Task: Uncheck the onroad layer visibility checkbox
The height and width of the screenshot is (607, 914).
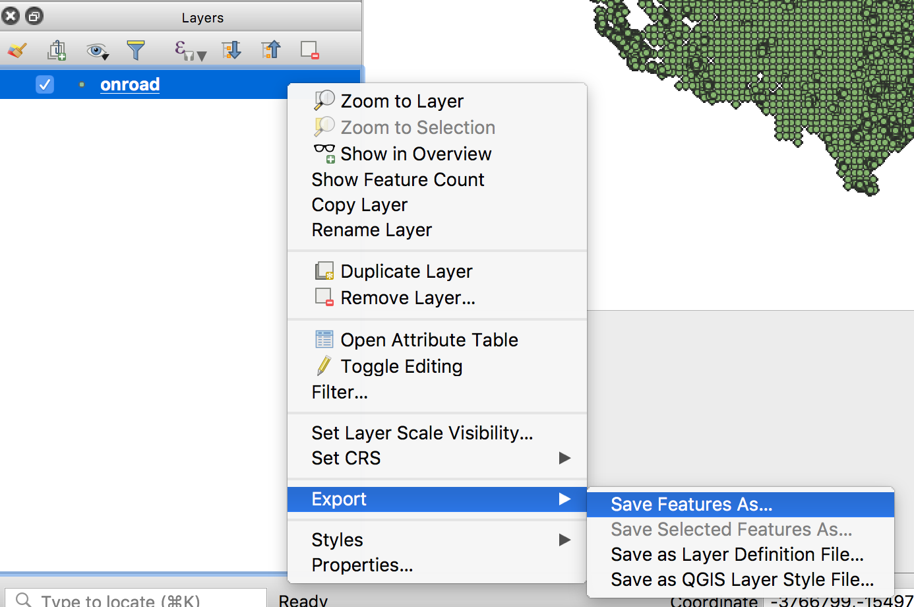Action: 45,84
